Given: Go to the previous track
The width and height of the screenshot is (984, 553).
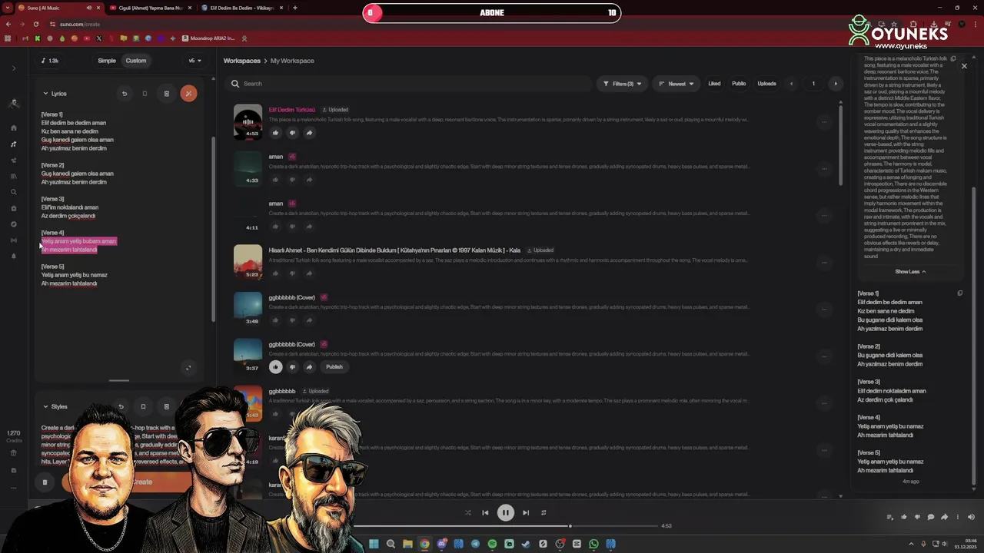Looking at the screenshot, I should [x=485, y=512].
